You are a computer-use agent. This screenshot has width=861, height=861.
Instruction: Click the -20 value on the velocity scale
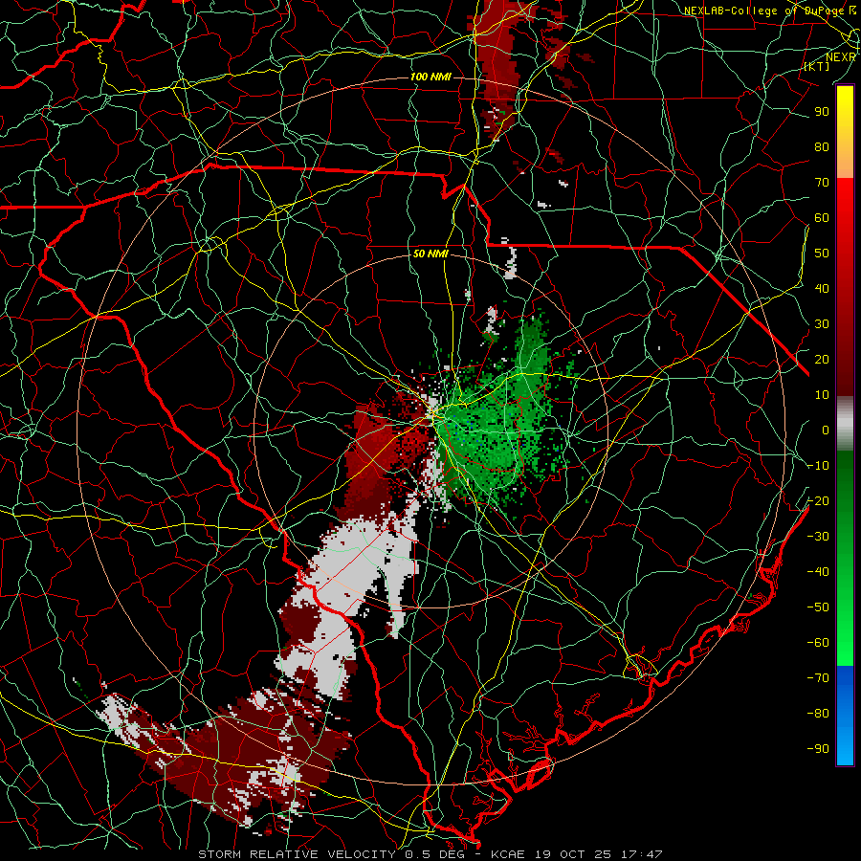pyautogui.click(x=818, y=500)
